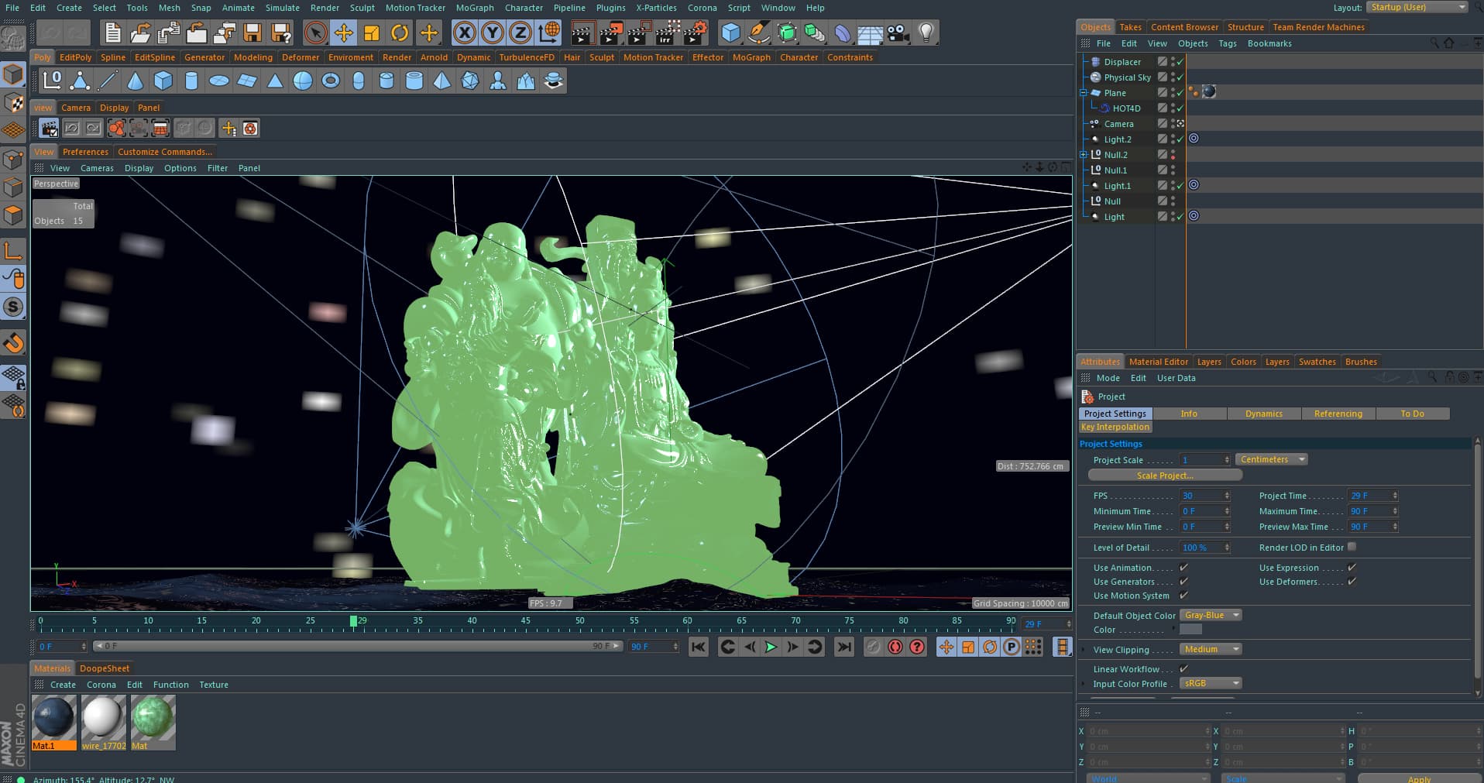Toggle Z axis lock
Viewport: 1484px width, 783px height.
tap(520, 33)
